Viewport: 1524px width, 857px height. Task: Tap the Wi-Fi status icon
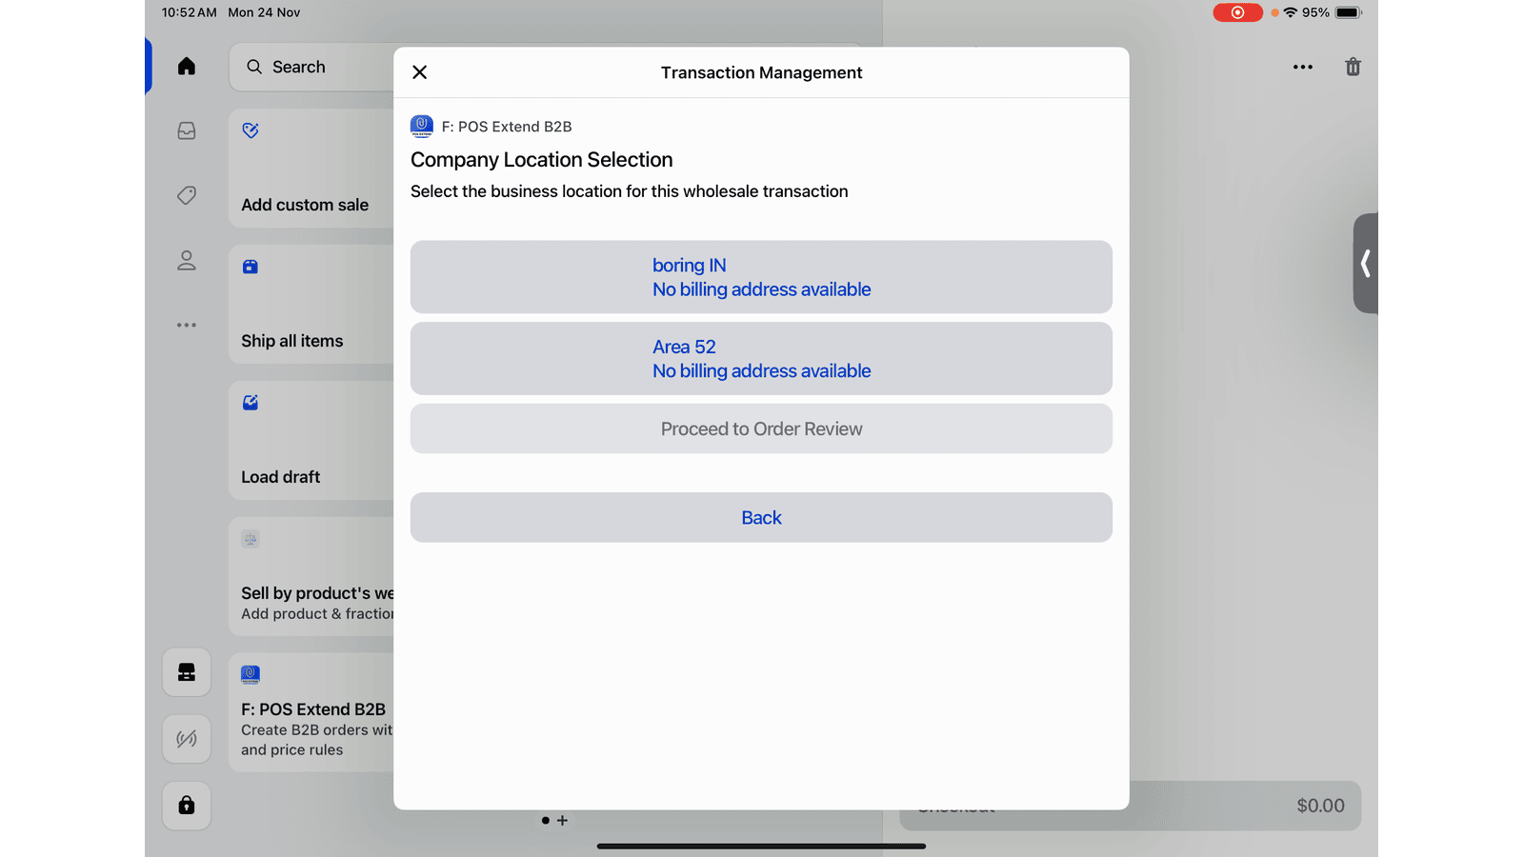[x=1291, y=12]
